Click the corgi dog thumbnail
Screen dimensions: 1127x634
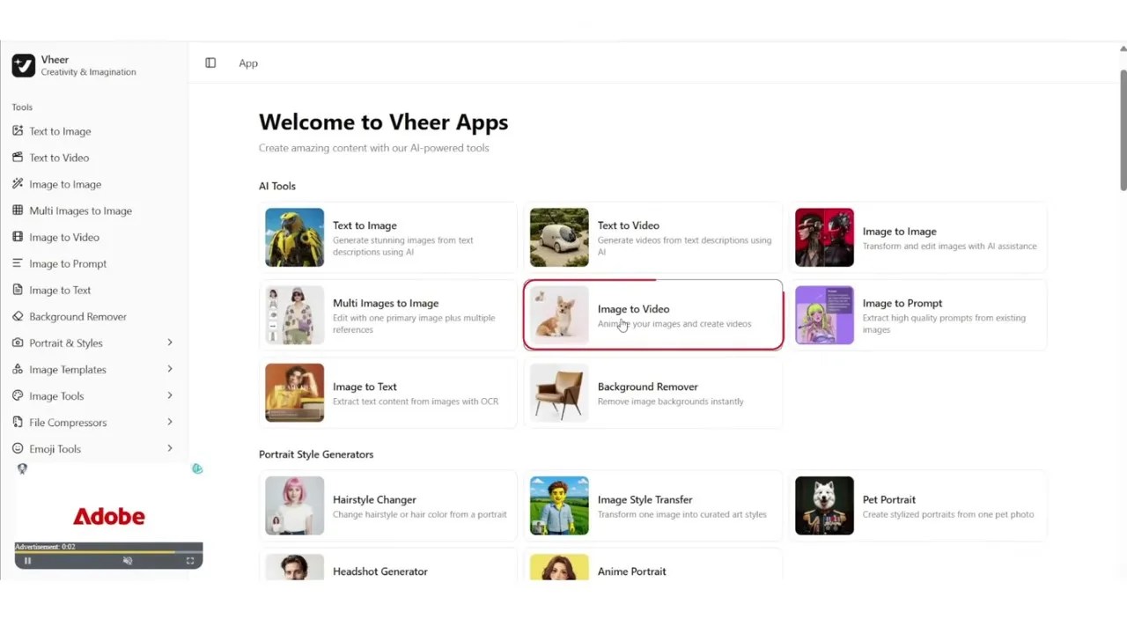coord(559,315)
